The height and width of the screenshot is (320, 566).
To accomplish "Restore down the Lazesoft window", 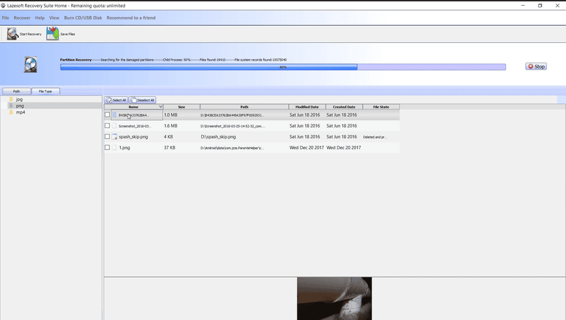I will coord(540,6).
